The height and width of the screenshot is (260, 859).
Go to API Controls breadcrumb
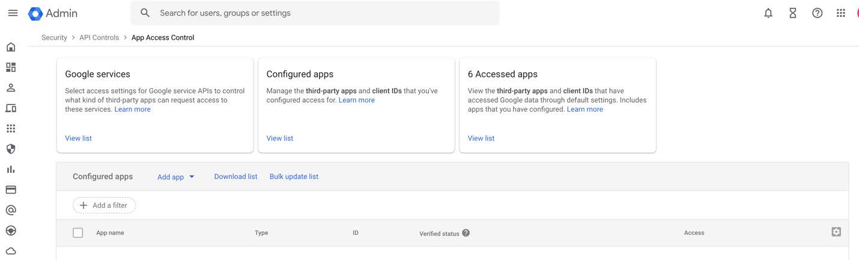[99, 37]
